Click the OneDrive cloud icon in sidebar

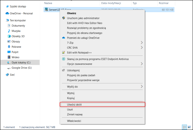pos(7,13)
